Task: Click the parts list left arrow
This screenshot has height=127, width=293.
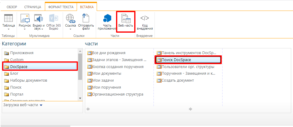Action: click(88, 109)
